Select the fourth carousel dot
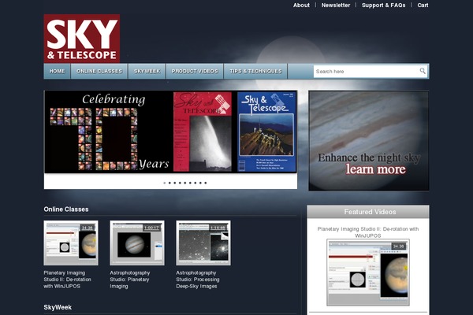 coord(180,183)
